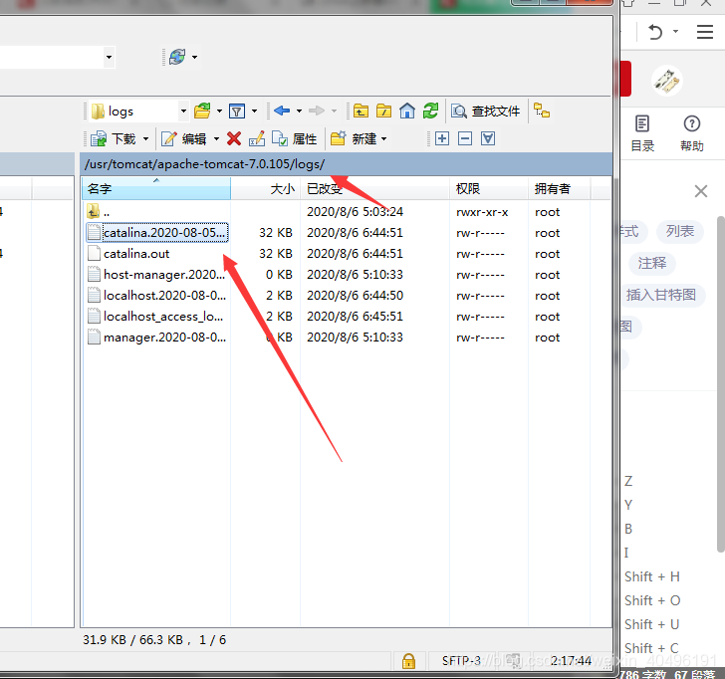
Task: Go to the parent directory icon
Action: pyautogui.click(x=361, y=111)
